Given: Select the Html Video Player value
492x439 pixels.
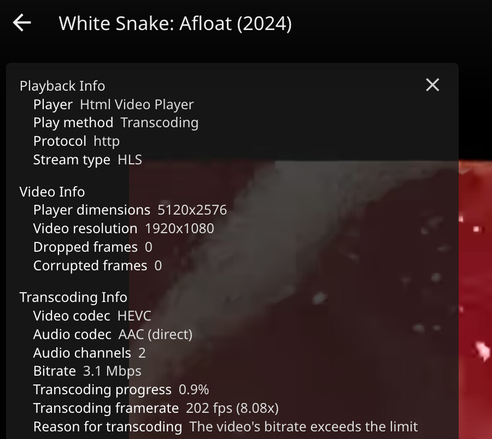Looking at the screenshot, I should pyautogui.click(x=137, y=104).
